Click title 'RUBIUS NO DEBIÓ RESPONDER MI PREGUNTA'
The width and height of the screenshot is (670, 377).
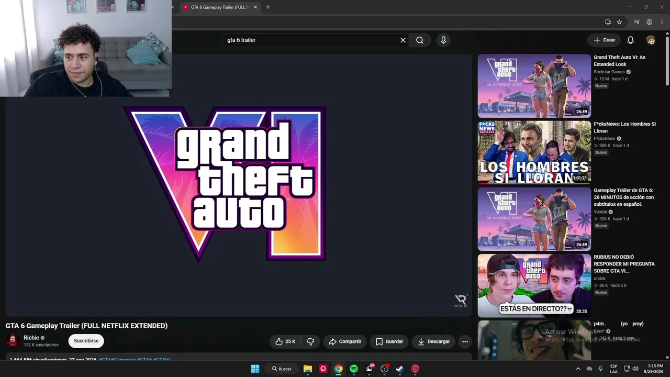624,264
